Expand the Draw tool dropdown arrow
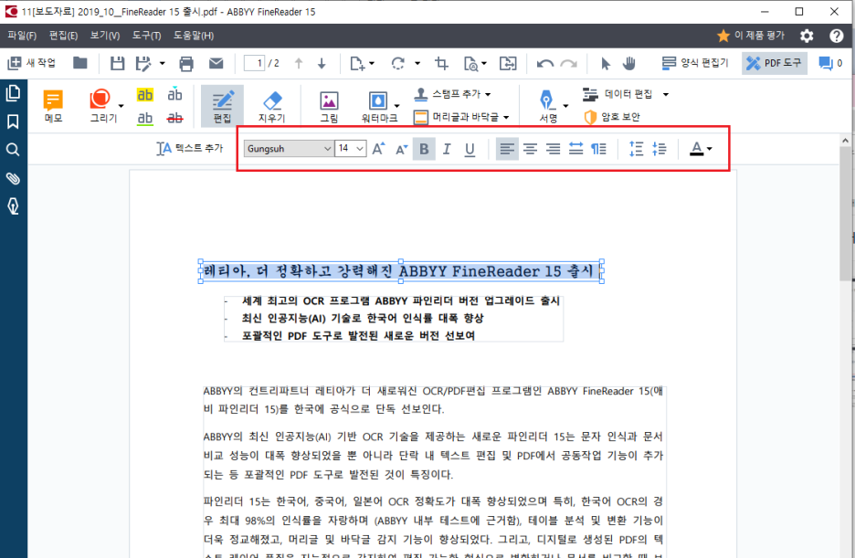This screenshot has height=558, width=855. click(x=121, y=106)
